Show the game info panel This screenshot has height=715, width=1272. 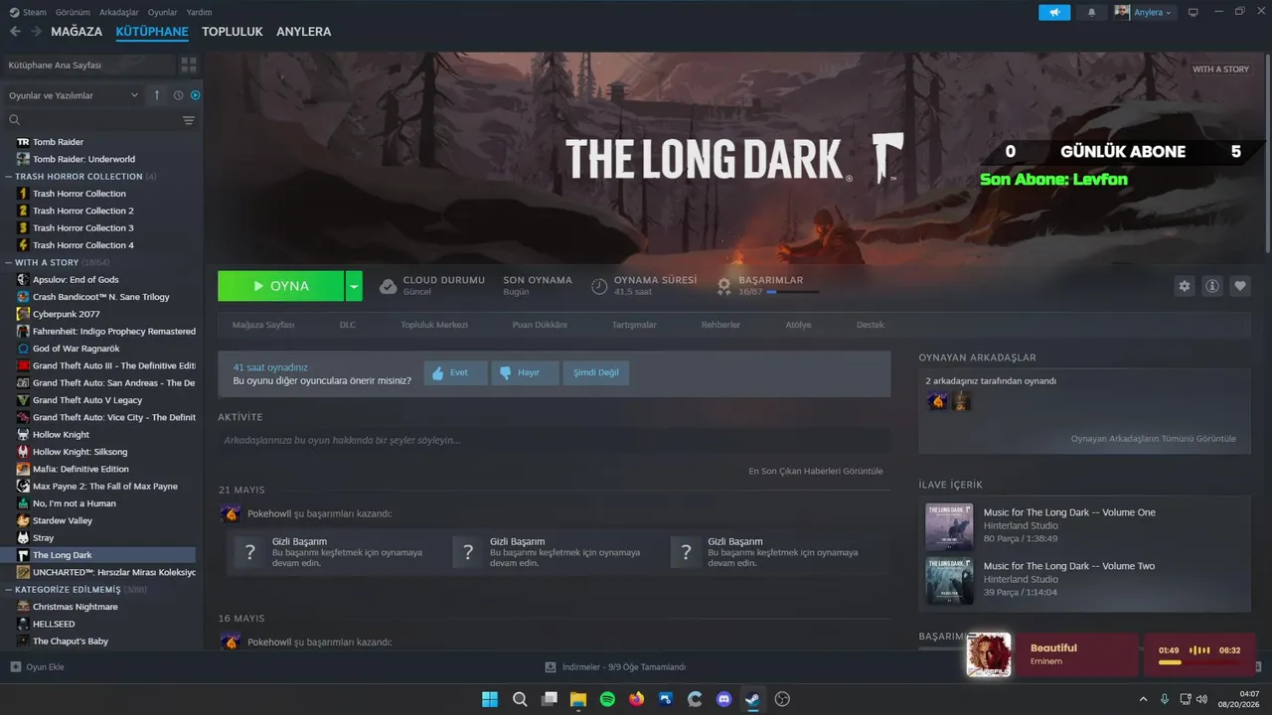tap(1212, 286)
